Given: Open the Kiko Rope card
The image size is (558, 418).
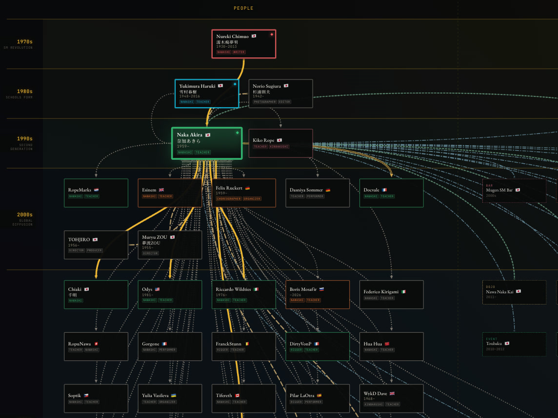Looking at the screenshot, I should pyautogui.click(x=281, y=143).
